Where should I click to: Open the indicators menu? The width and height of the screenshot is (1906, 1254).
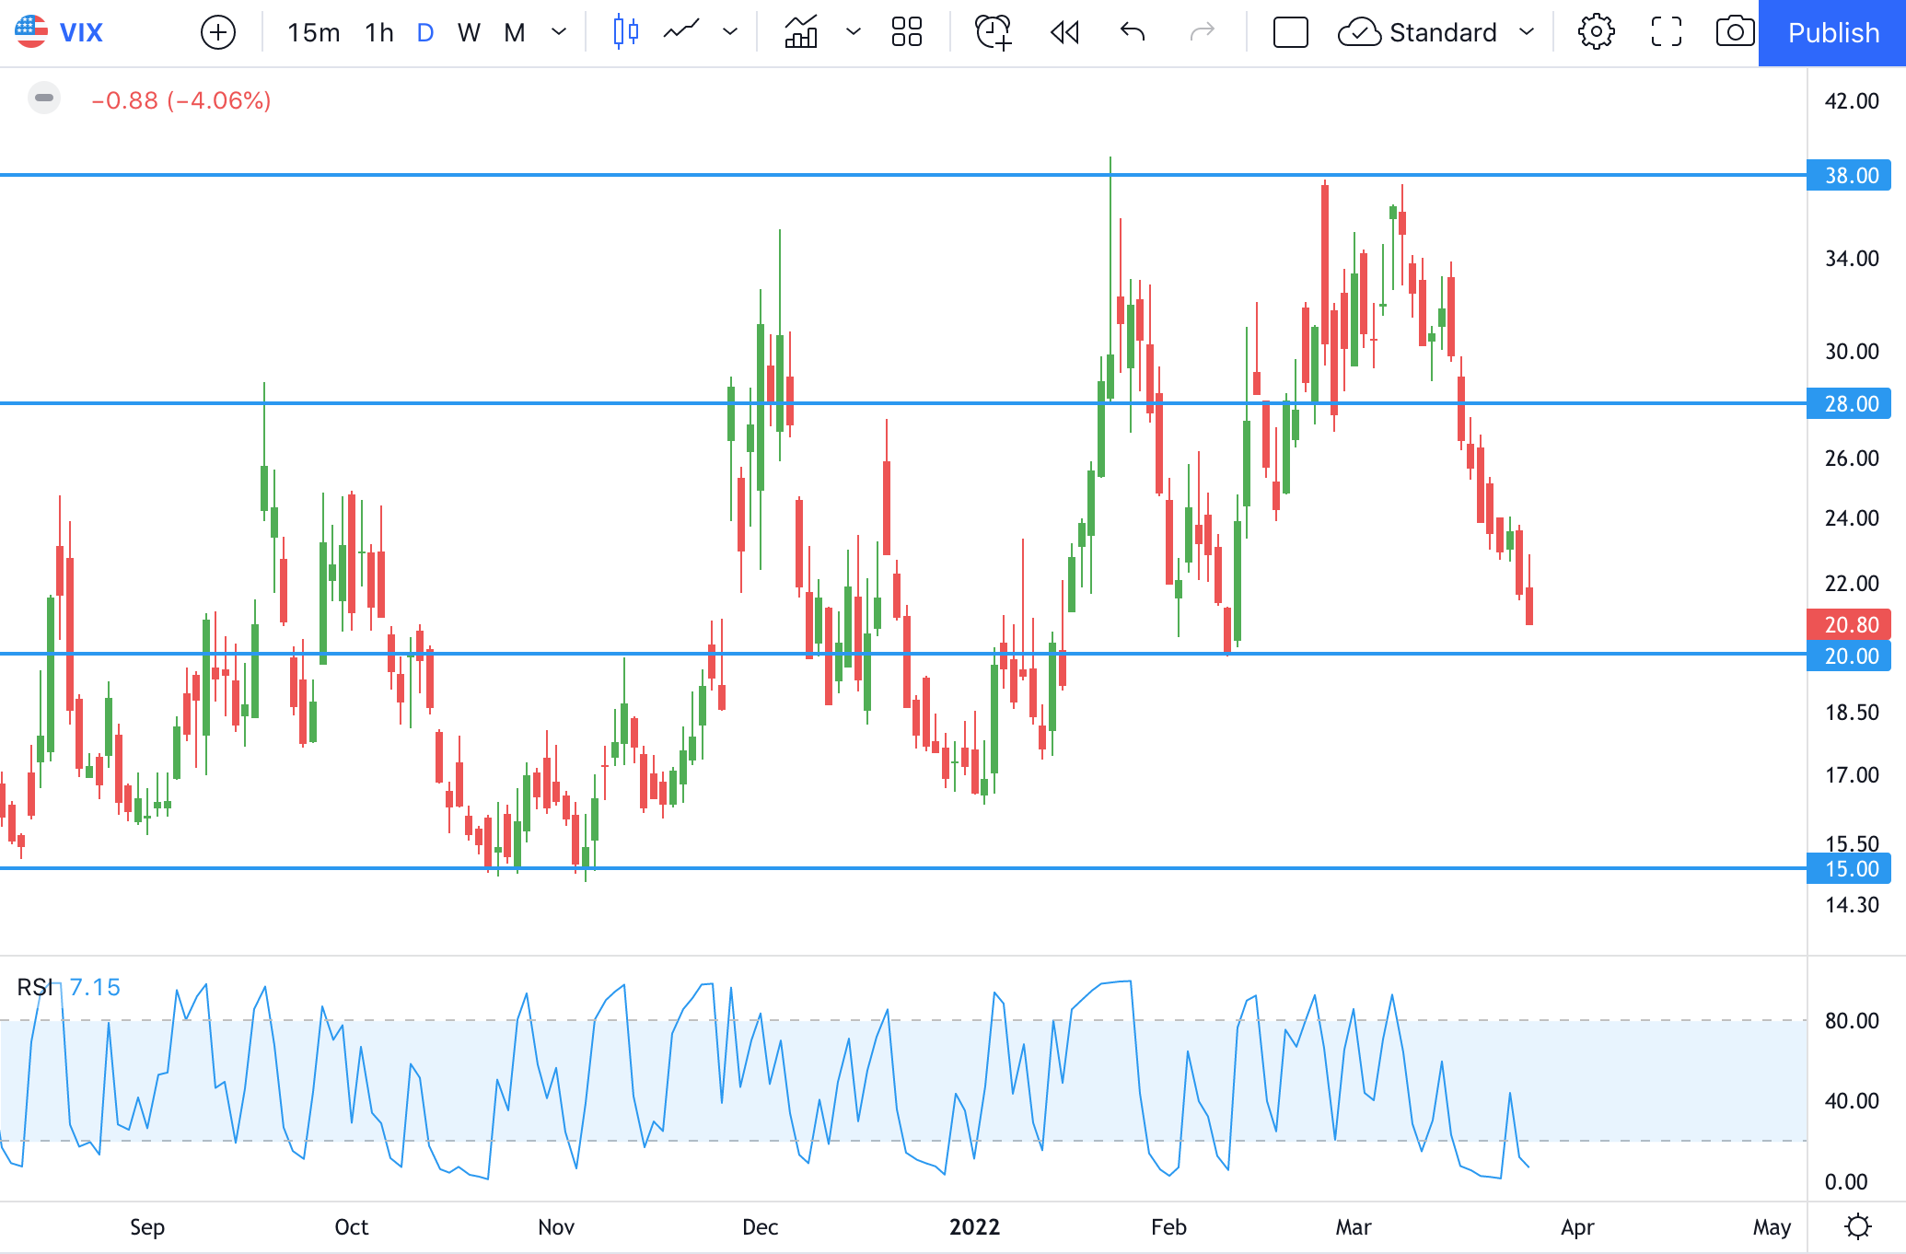801,33
